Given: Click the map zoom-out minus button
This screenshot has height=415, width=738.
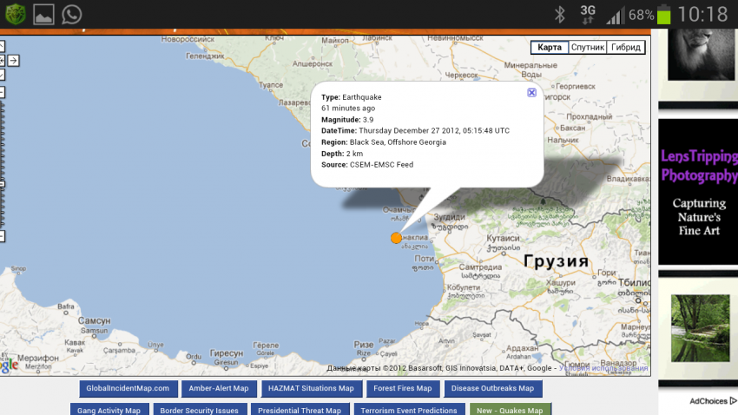Looking at the screenshot, I should click(x=2, y=235).
